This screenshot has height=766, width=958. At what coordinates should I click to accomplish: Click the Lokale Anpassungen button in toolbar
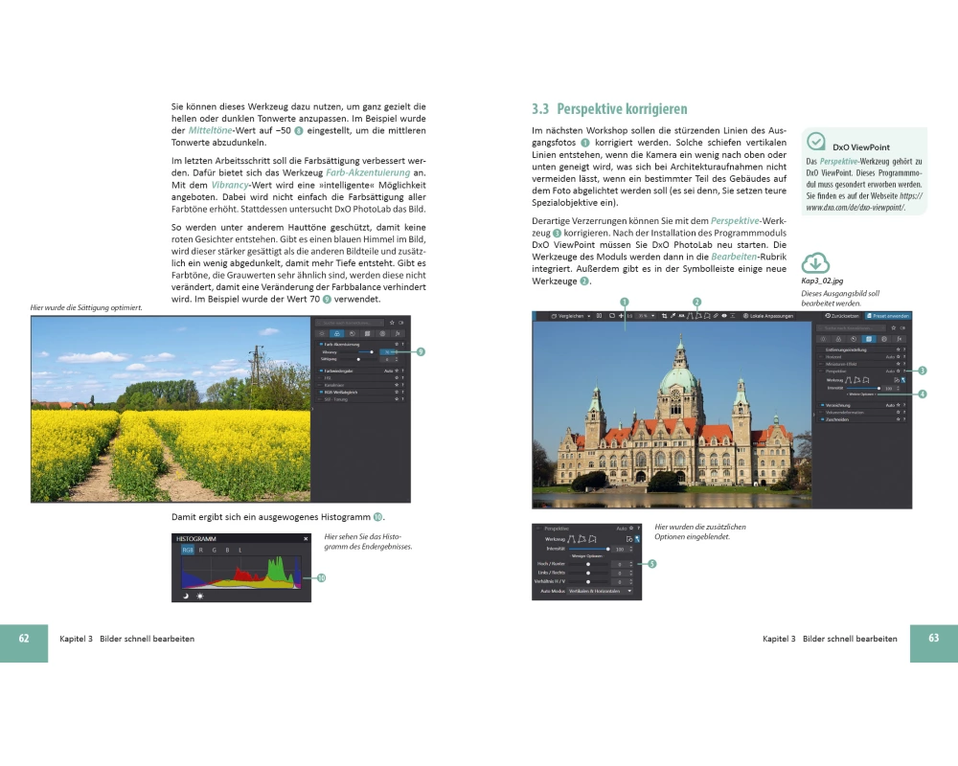click(x=766, y=315)
